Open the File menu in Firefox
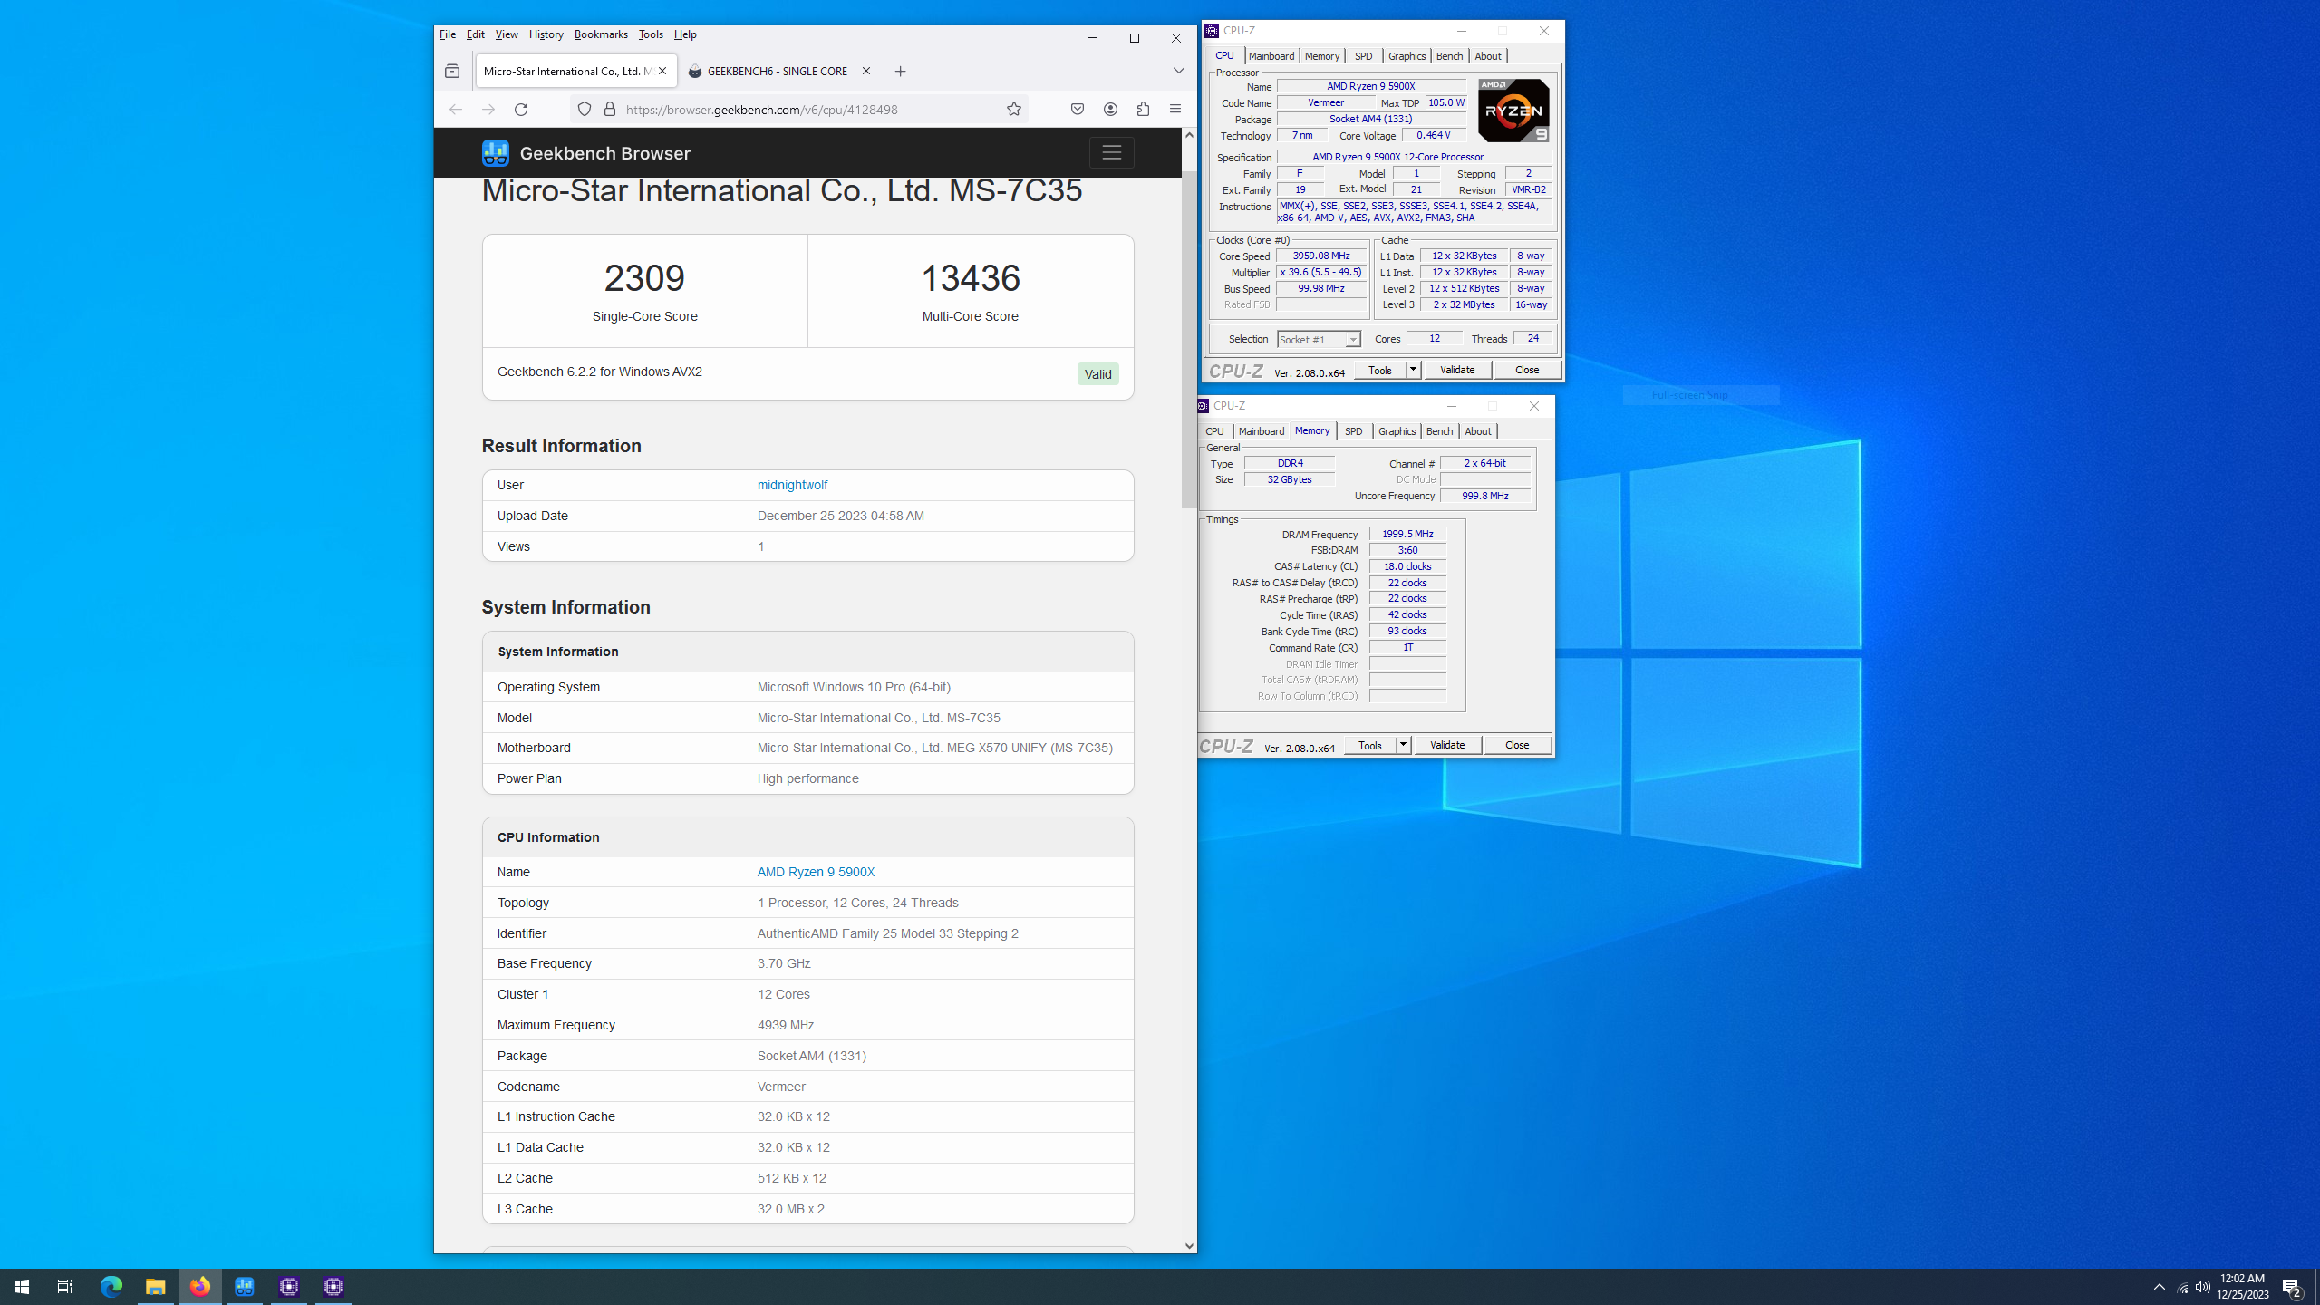The image size is (2320, 1305). point(448,34)
